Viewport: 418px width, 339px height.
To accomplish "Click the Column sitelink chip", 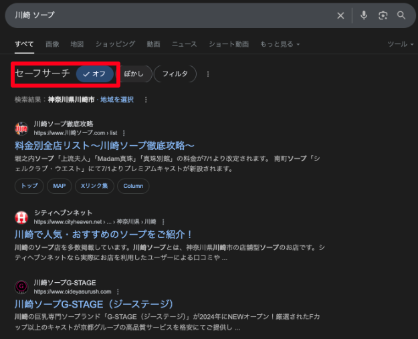I will tap(133, 186).
